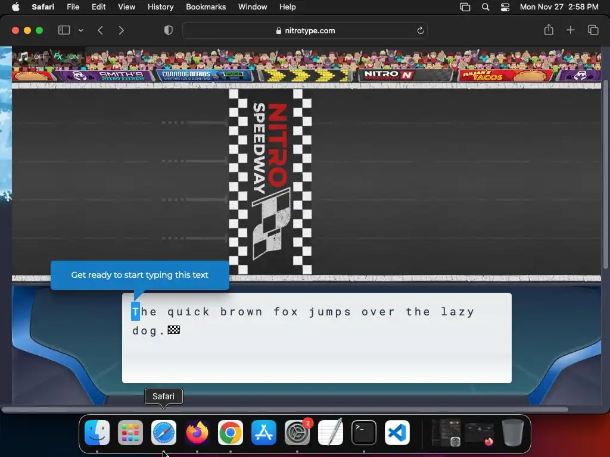Open TextEdit from the Dock

[x=330, y=433]
